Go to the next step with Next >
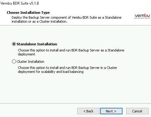 coord(111,111)
